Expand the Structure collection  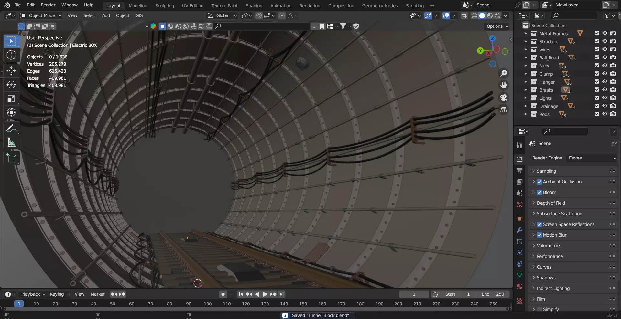(526, 41)
